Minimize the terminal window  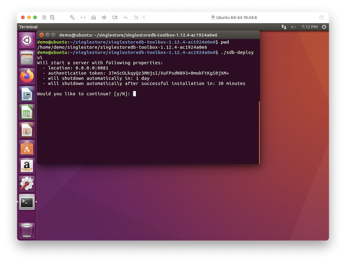point(47,35)
